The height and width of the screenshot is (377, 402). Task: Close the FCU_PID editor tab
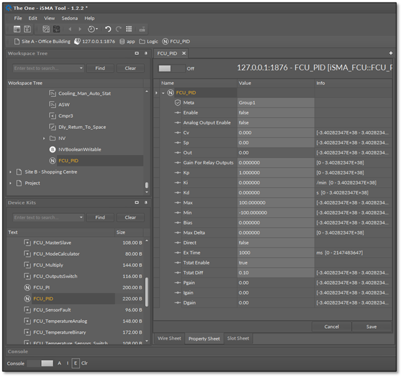click(184, 54)
